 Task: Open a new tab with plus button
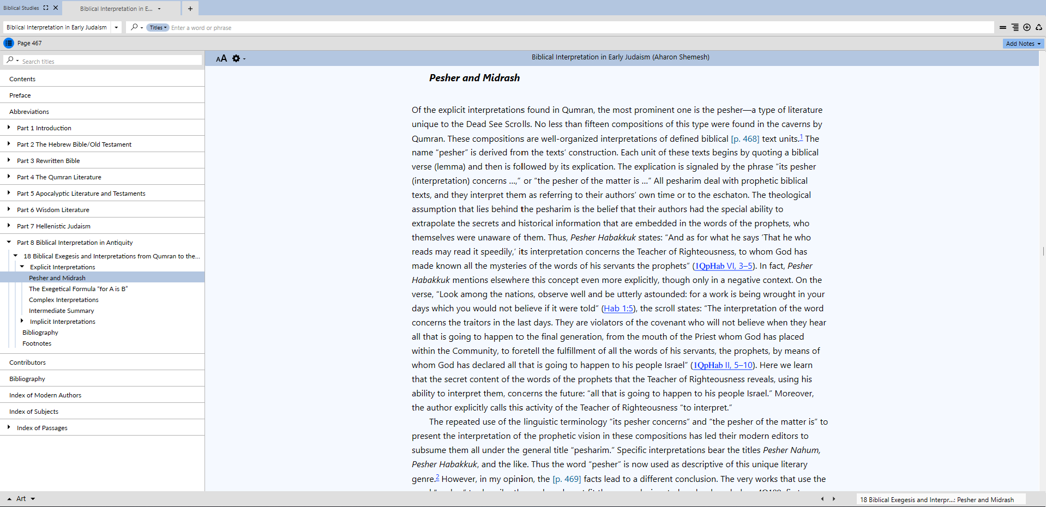(190, 8)
